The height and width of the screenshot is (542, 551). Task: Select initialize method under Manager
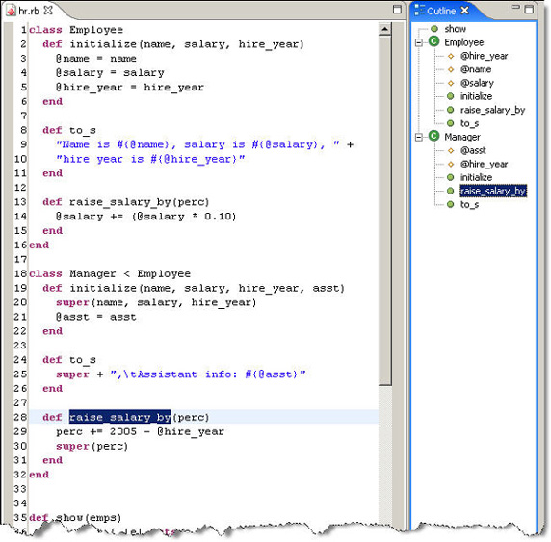[476, 177]
